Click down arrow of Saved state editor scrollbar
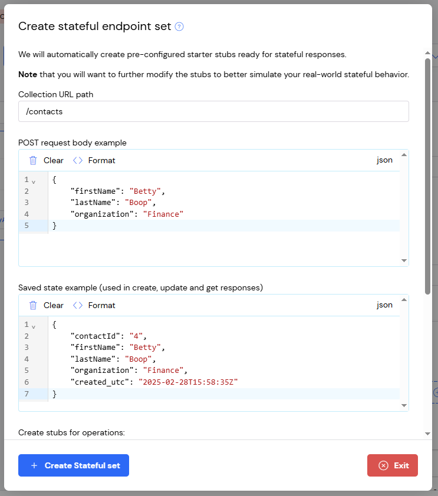The width and height of the screenshot is (438, 496). [x=404, y=405]
